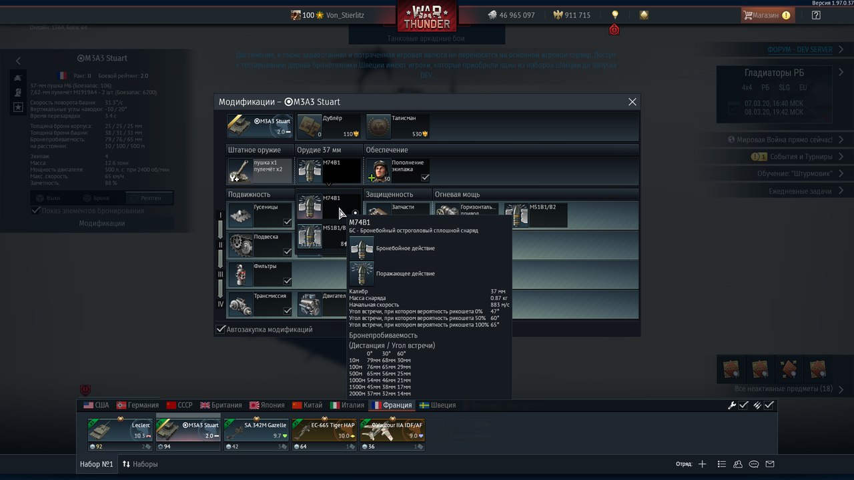This screenshot has width=854, height=480.
Task: Click the light bulb hint icon
Action: click(x=615, y=15)
